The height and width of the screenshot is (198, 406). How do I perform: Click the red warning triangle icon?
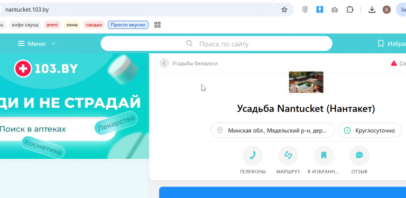tap(393, 63)
